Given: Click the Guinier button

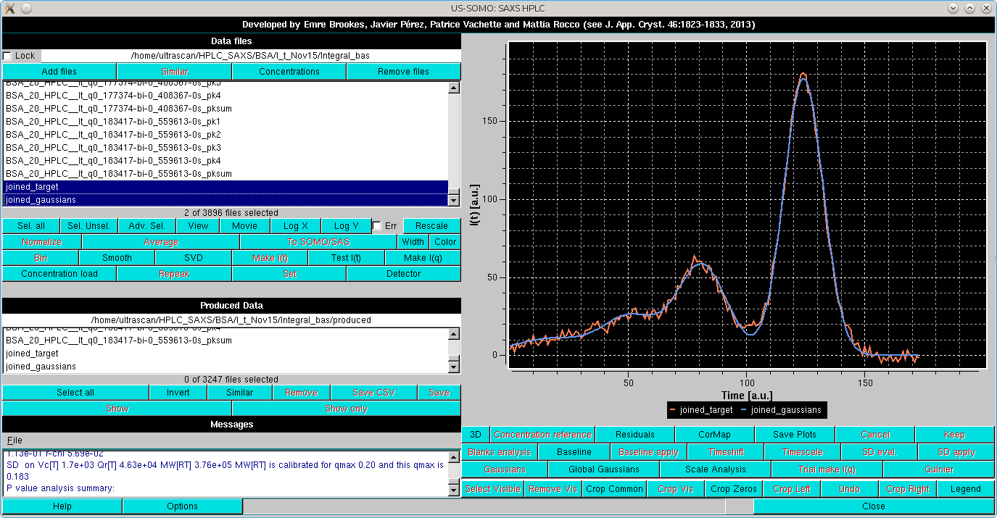Looking at the screenshot, I should 939,469.
